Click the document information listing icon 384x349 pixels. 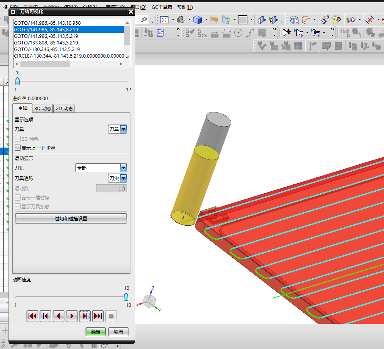[x=161, y=32]
